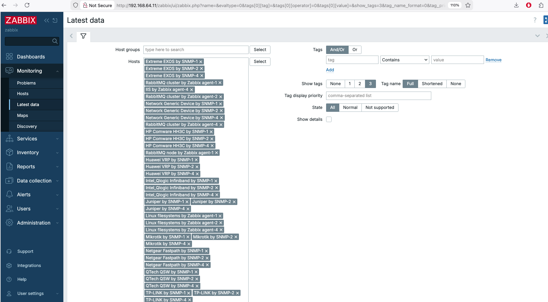Image resolution: width=548 pixels, height=302 pixels.
Task: Set Show tags to None
Action: click(x=335, y=84)
